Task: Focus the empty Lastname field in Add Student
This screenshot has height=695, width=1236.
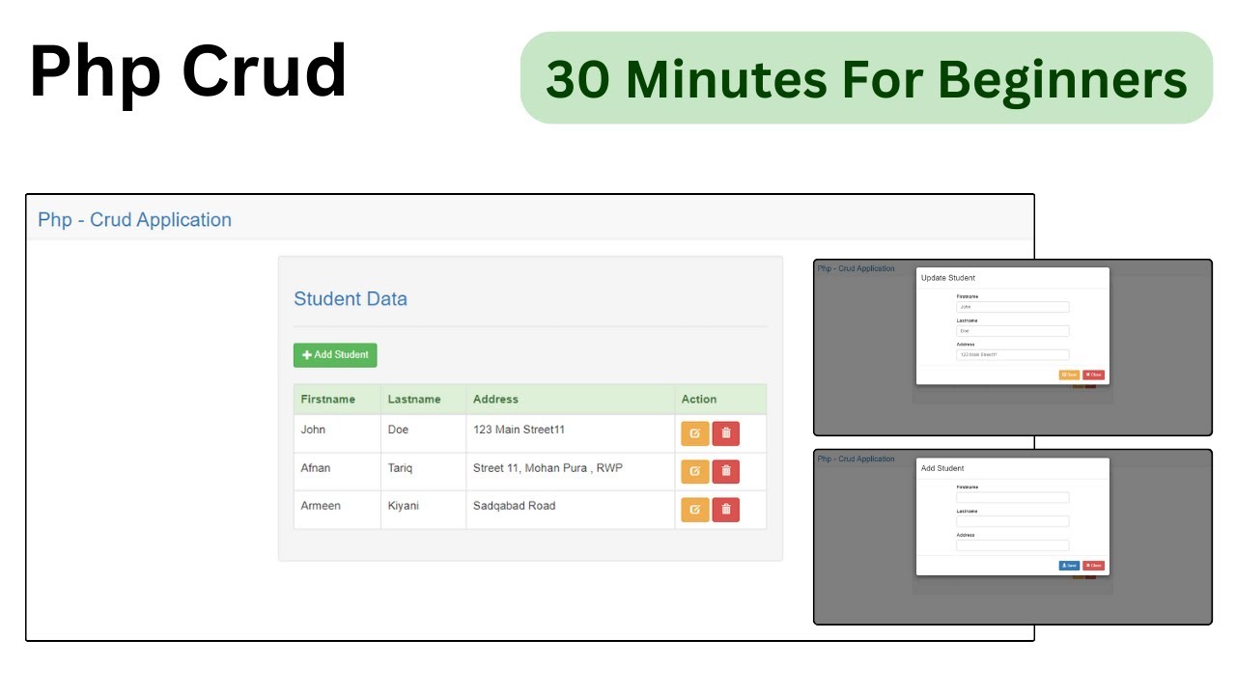Action: pyautogui.click(x=1013, y=521)
